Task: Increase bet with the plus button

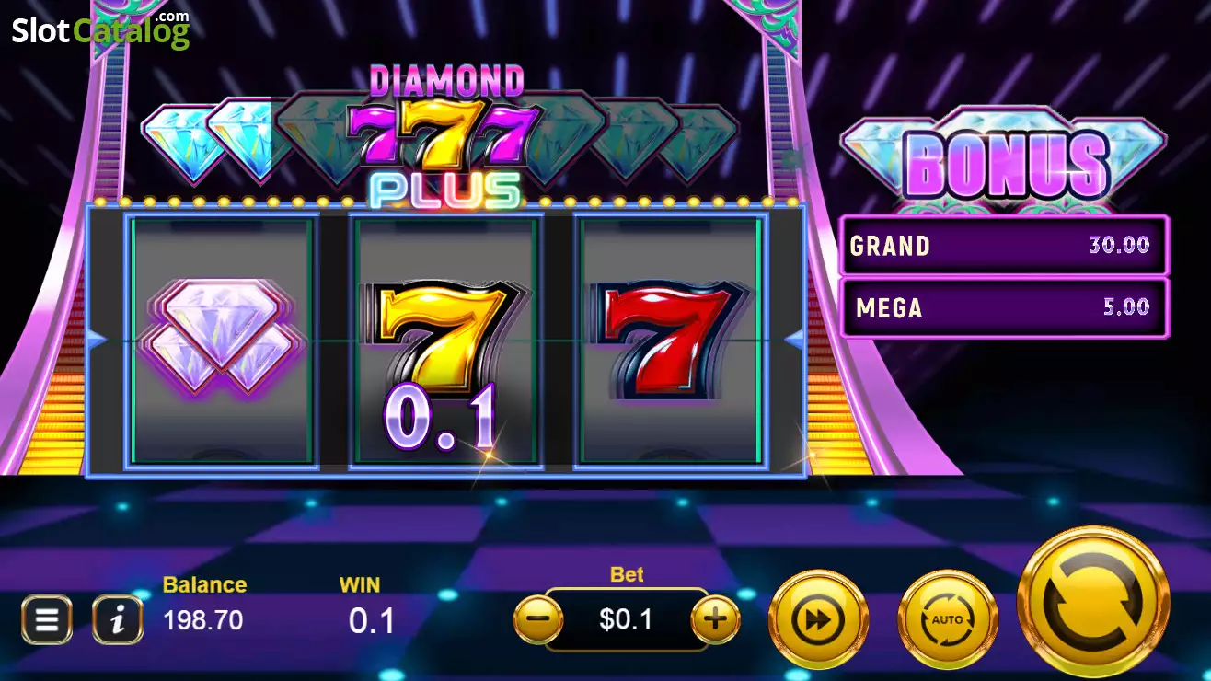Action: pos(715,619)
